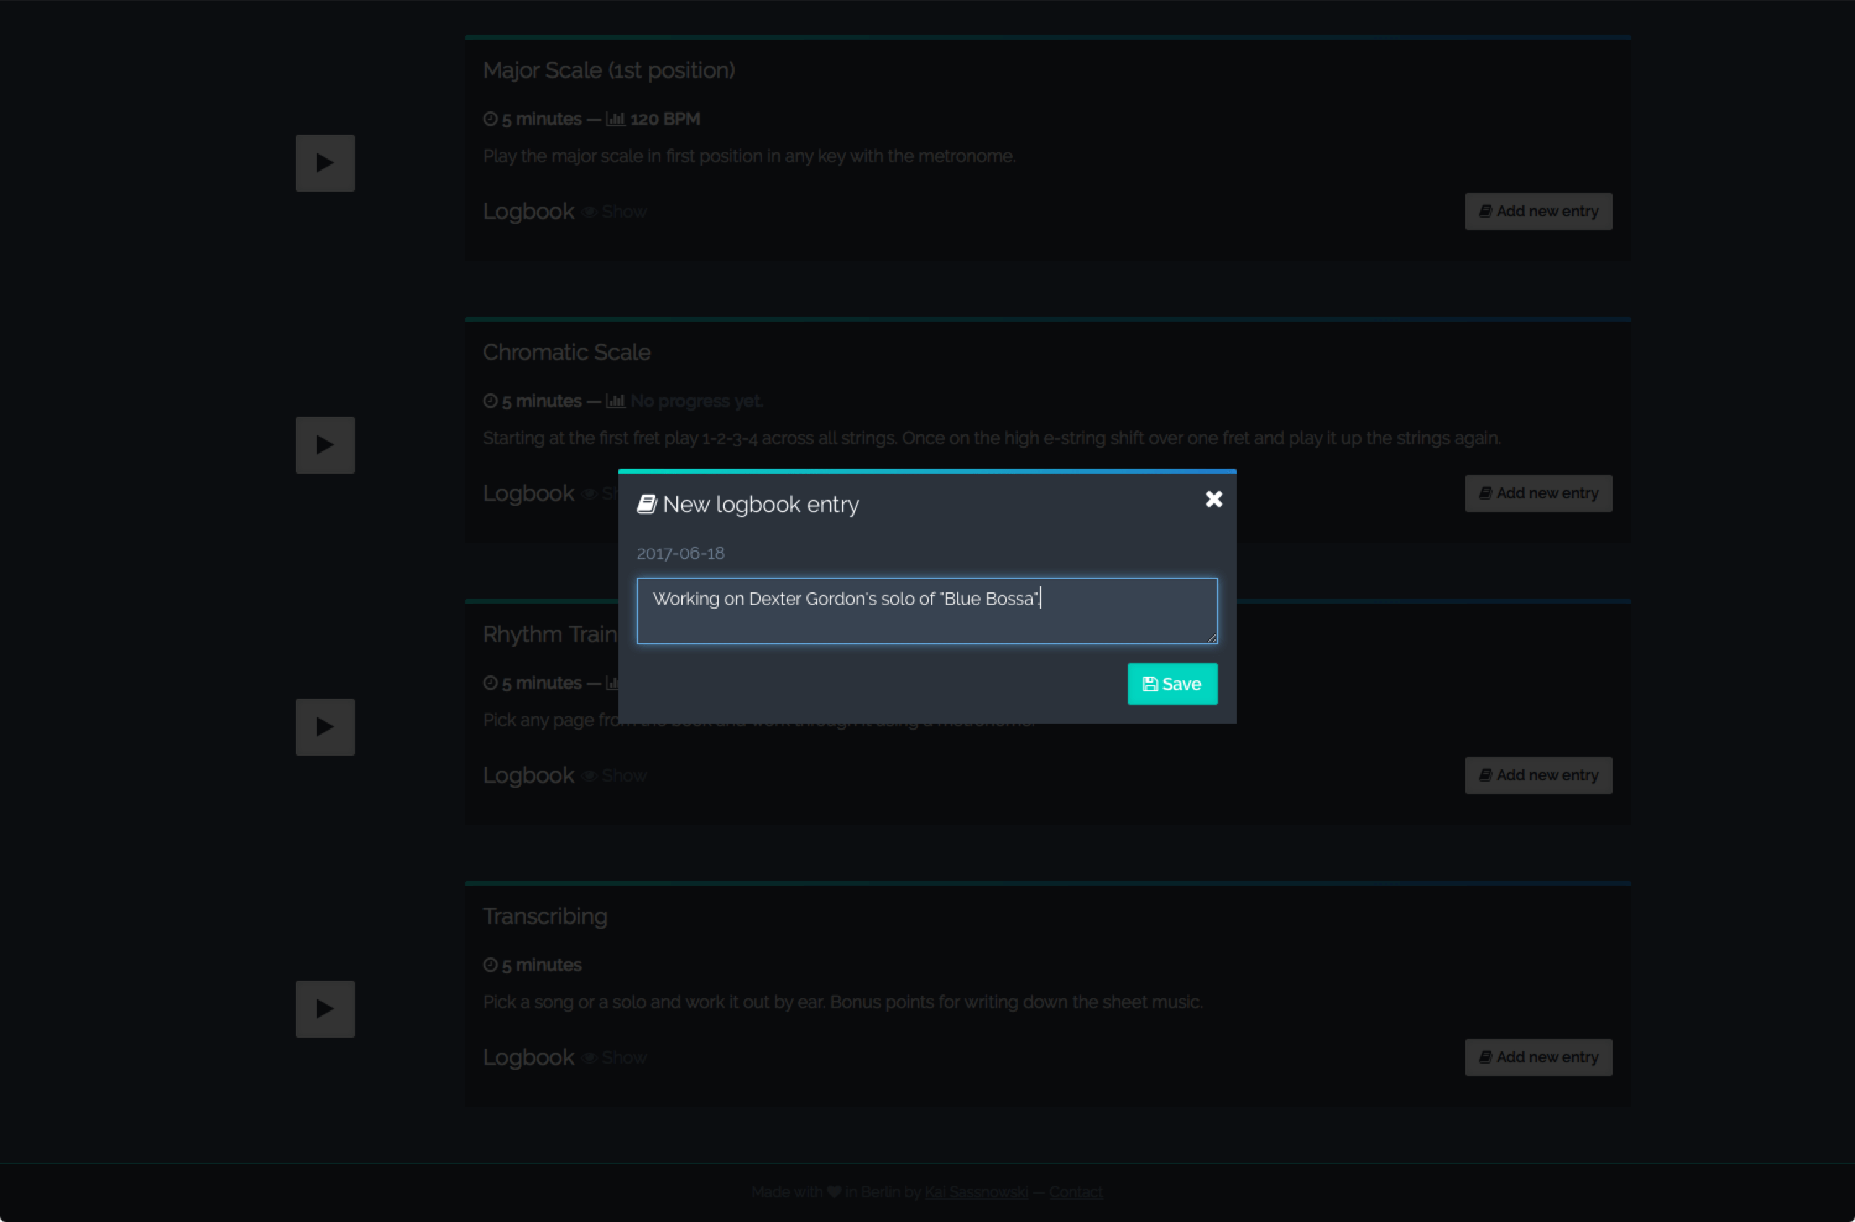1855x1222 pixels.
Task: Click the 2017-06-18 date label
Action: point(680,553)
